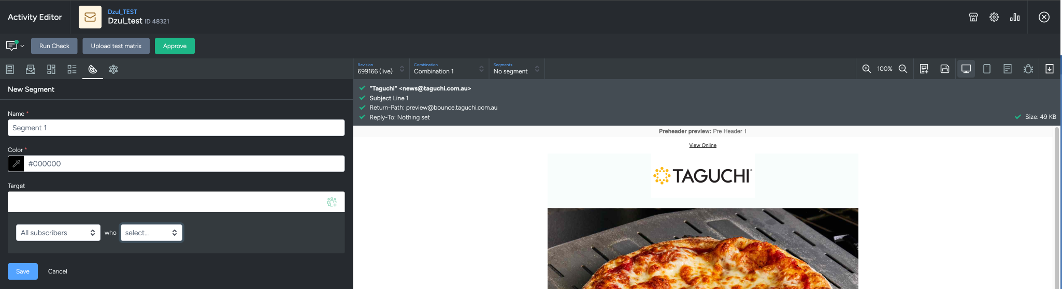Open the 'select...' condition dropdown

pyautogui.click(x=151, y=233)
